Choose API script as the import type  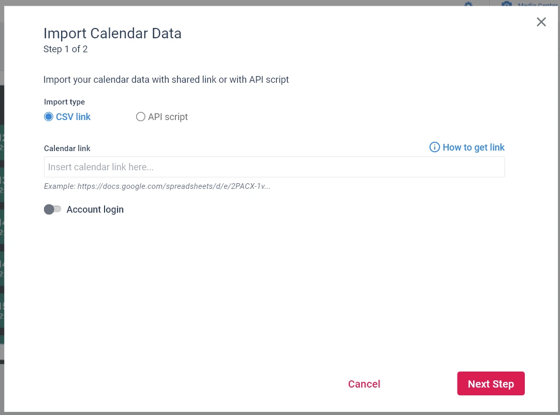[x=140, y=116]
